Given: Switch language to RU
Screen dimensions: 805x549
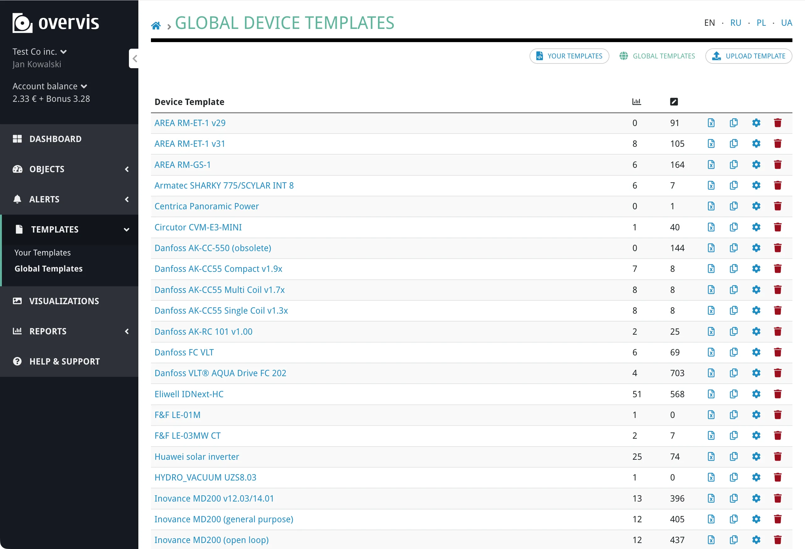Looking at the screenshot, I should [736, 23].
